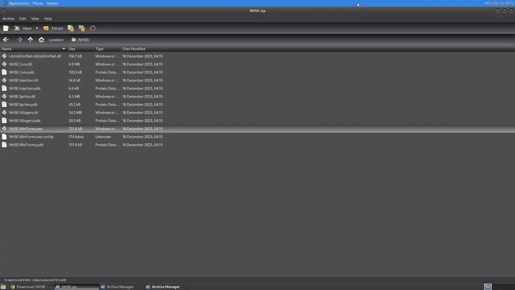Sort files by Size column

(80, 49)
